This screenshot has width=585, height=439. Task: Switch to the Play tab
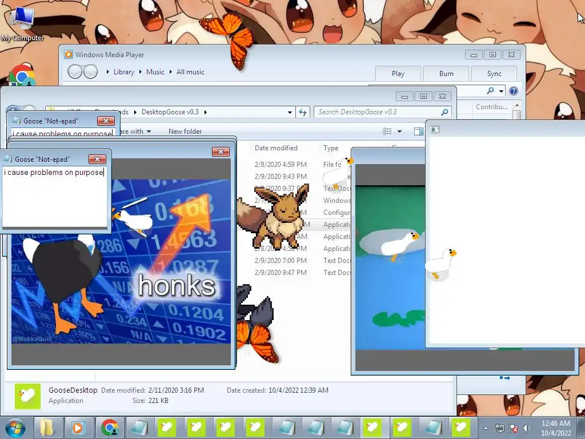click(398, 74)
